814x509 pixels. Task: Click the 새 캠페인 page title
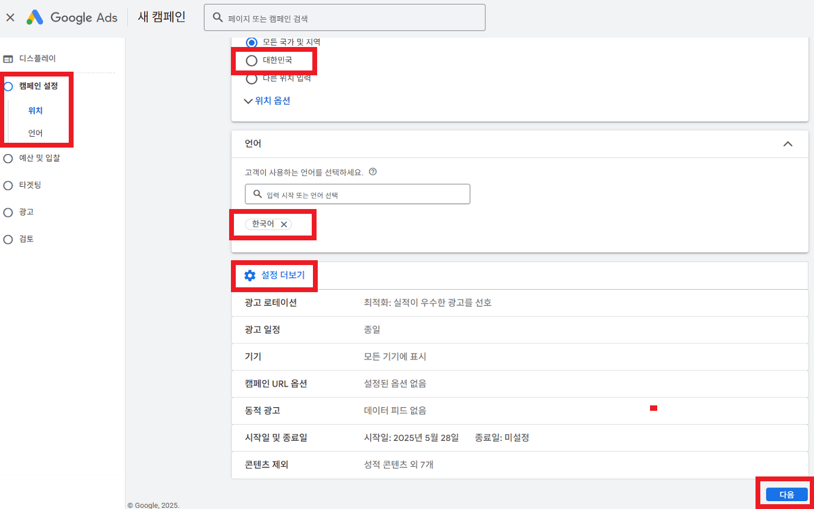point(162,17)
